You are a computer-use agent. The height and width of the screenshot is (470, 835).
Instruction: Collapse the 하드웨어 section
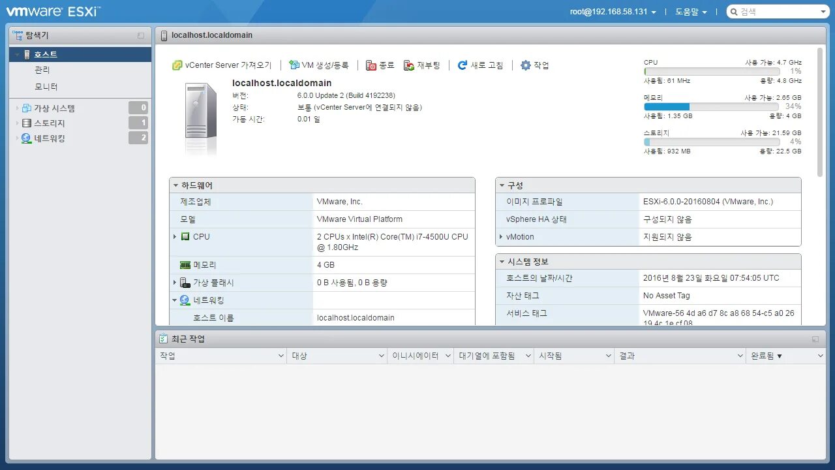[x=176, y=185]
